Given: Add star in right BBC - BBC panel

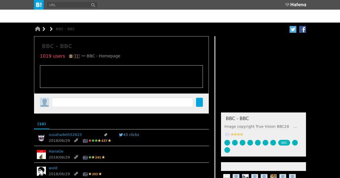Looking at the screenshot, I should 228,134.
